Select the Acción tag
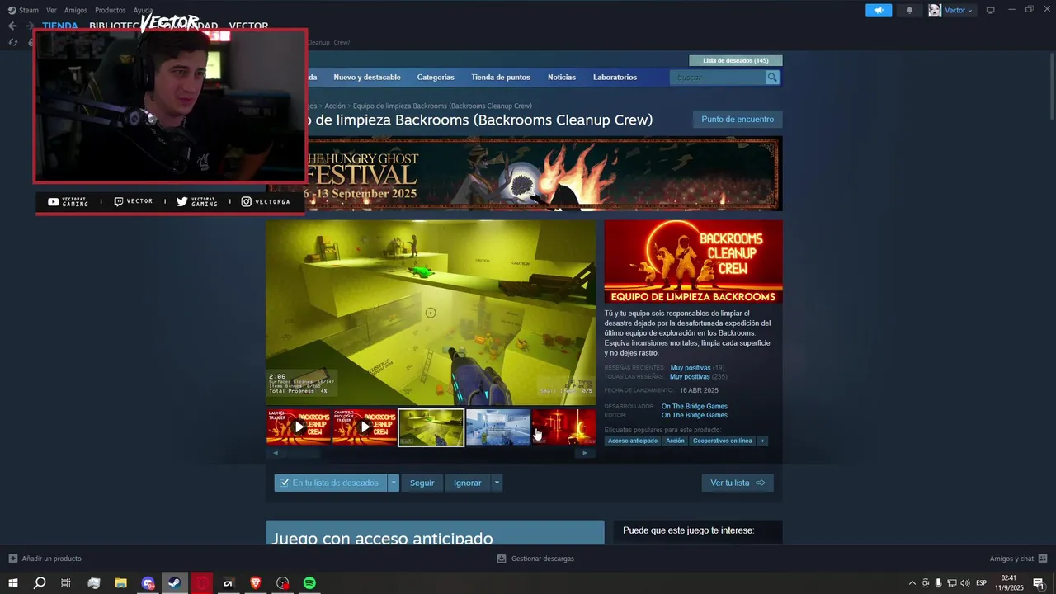 coord(675,441)
